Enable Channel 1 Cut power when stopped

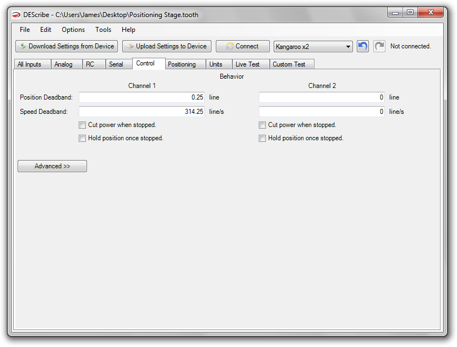(82, 125)
